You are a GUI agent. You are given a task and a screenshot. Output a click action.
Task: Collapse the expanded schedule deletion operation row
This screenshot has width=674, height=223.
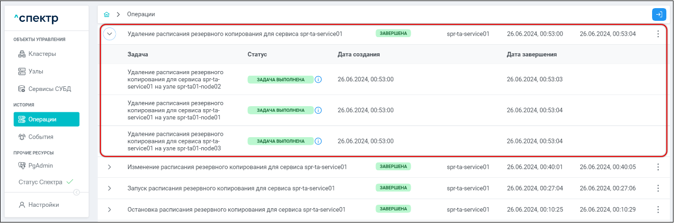(x=110, y=34)
